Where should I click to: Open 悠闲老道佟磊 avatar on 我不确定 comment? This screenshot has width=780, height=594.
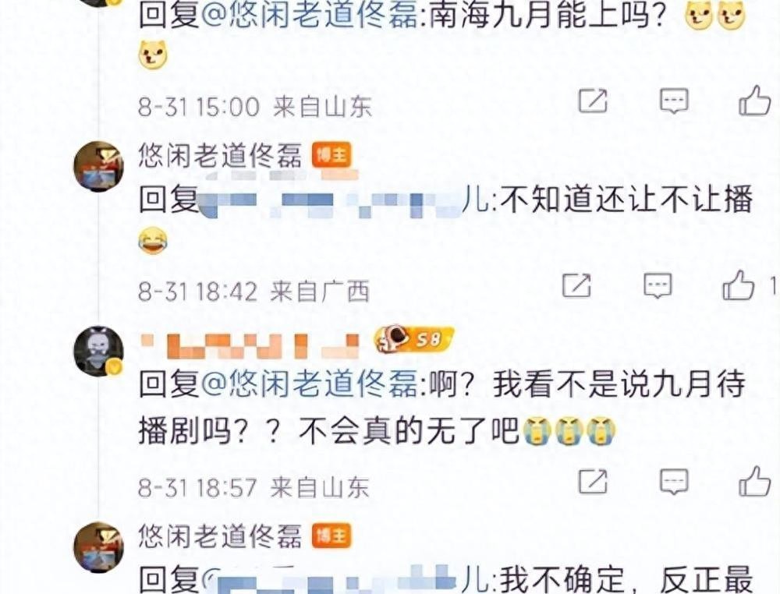(x=98, y=546)
